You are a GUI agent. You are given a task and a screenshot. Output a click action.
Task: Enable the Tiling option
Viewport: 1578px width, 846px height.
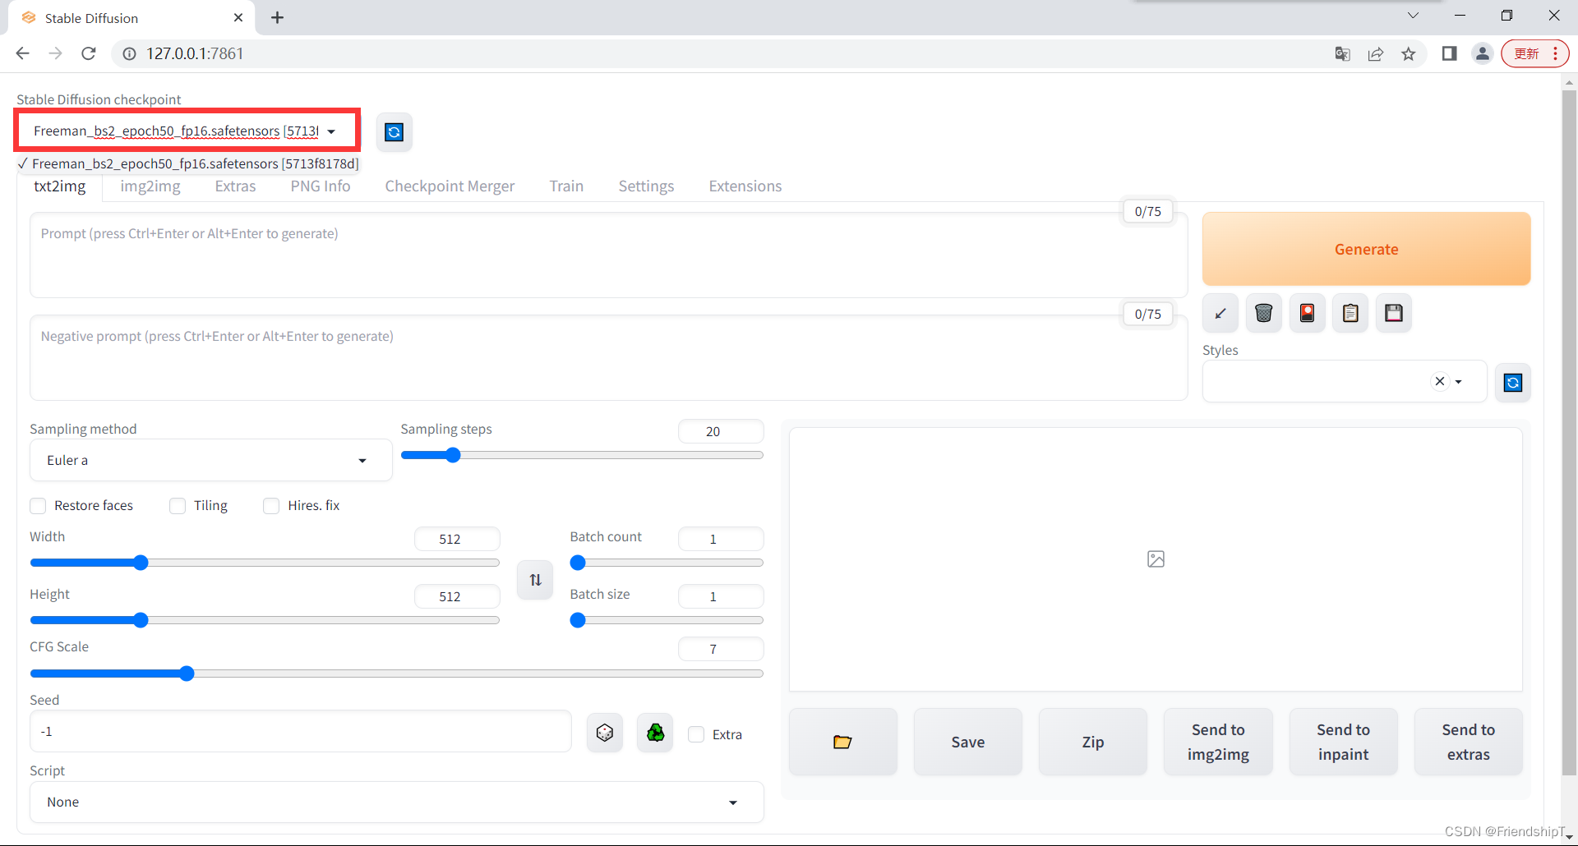178,506
